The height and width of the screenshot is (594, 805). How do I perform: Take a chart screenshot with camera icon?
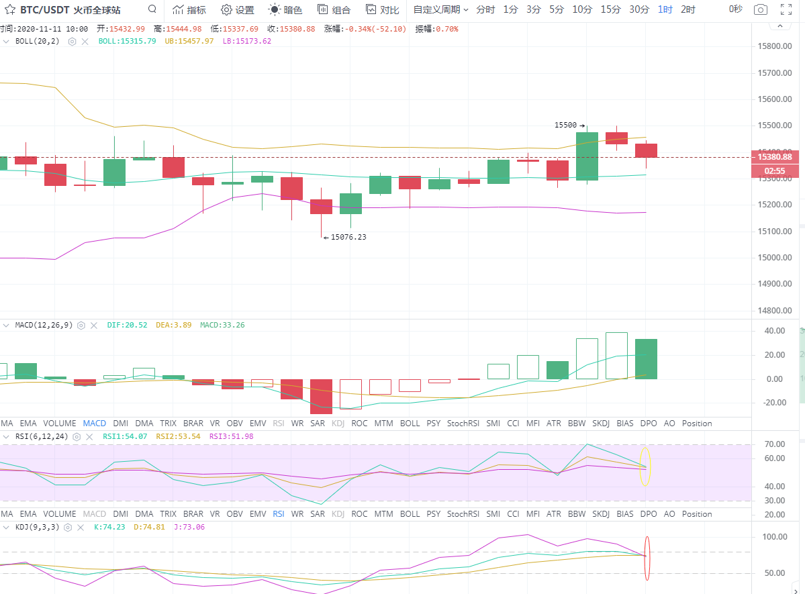pyautogui.click(x=760, y=9)
